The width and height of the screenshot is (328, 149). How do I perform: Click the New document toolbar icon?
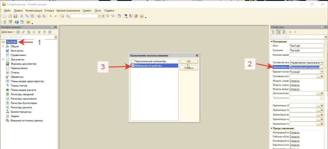tap(4, 16)
